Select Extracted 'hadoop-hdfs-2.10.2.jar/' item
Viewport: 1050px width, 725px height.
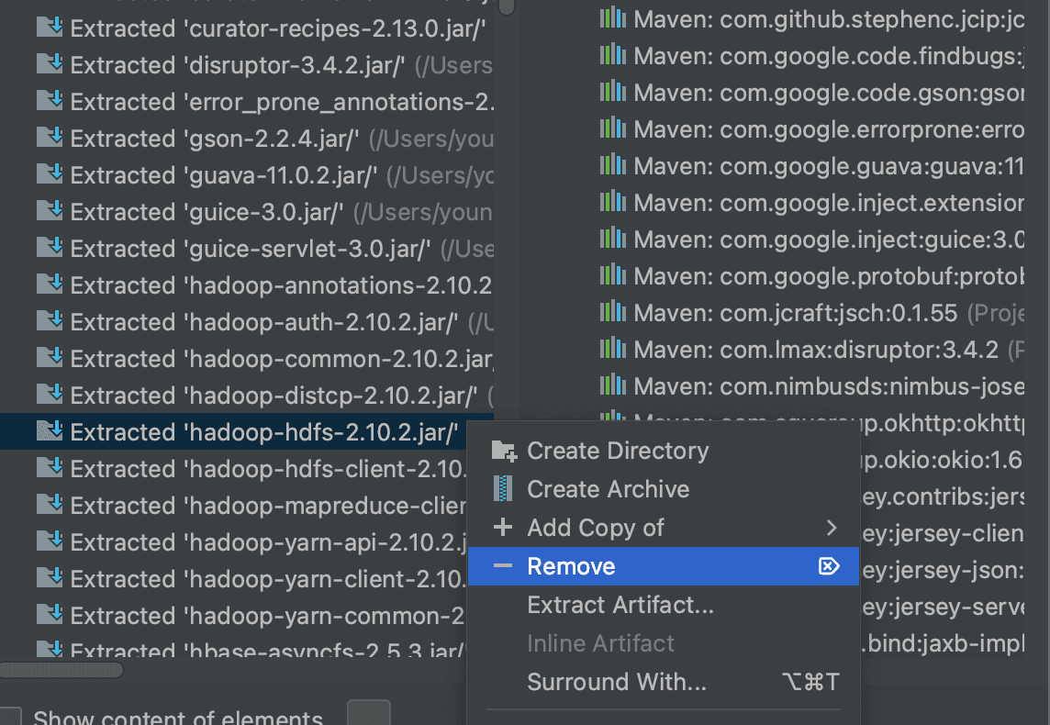coord(263,432)
